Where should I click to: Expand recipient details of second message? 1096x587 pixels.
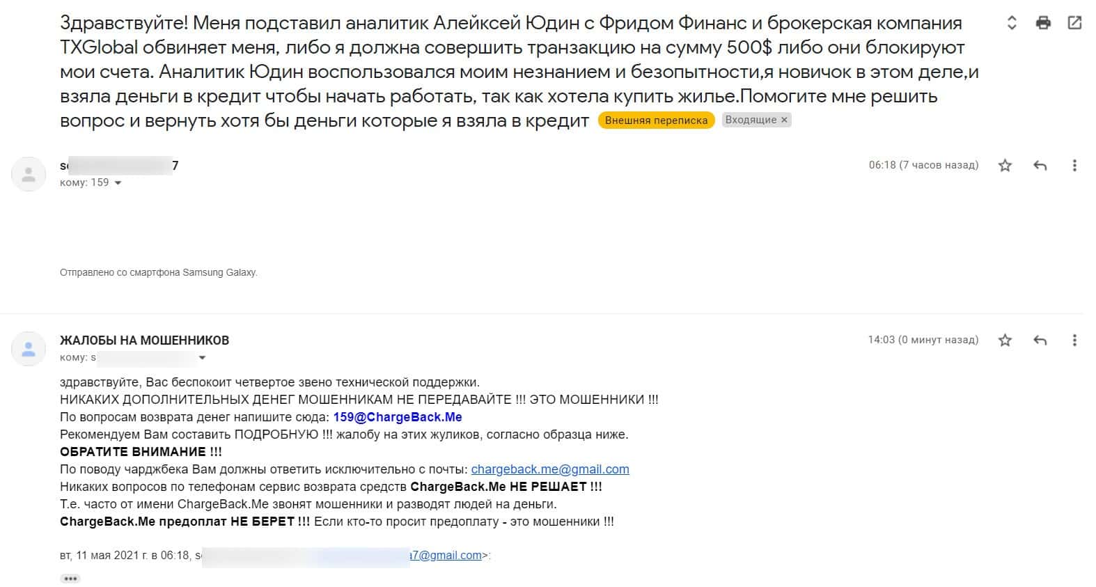(202, 358)
